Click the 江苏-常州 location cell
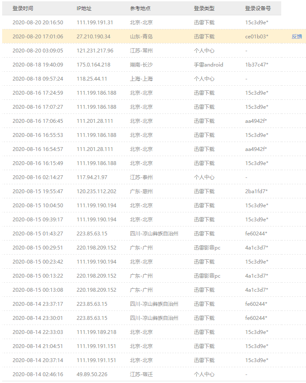306x383 pixels. 141,51
